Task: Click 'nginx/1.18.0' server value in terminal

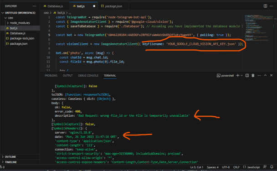Action: [80, 133]
